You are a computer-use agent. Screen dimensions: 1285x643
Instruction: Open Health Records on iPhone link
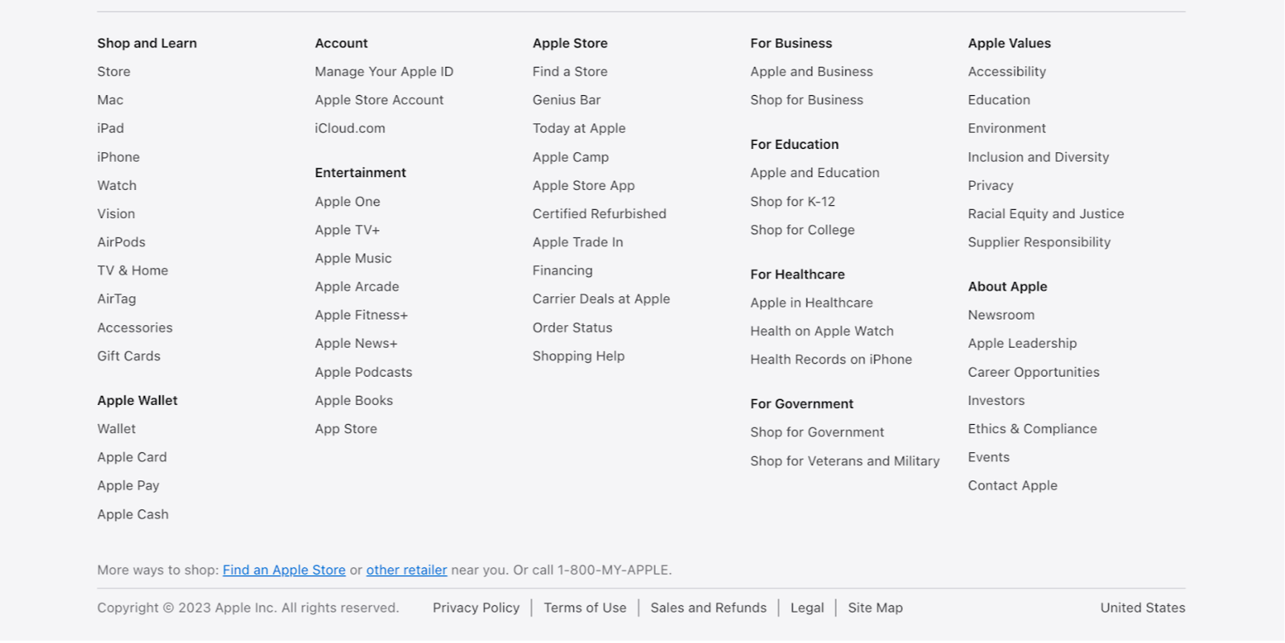[x=831, y=359]
